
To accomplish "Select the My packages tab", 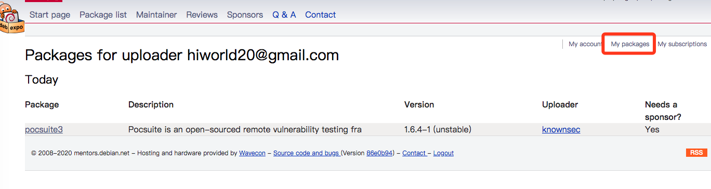I will [x=630, y=44].
